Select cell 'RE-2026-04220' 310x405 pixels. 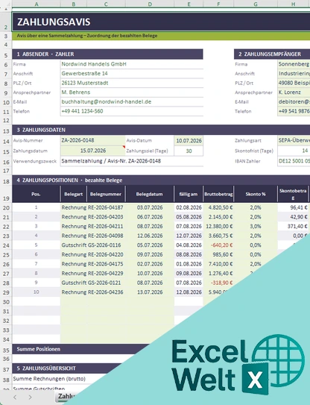click(106, 254)
